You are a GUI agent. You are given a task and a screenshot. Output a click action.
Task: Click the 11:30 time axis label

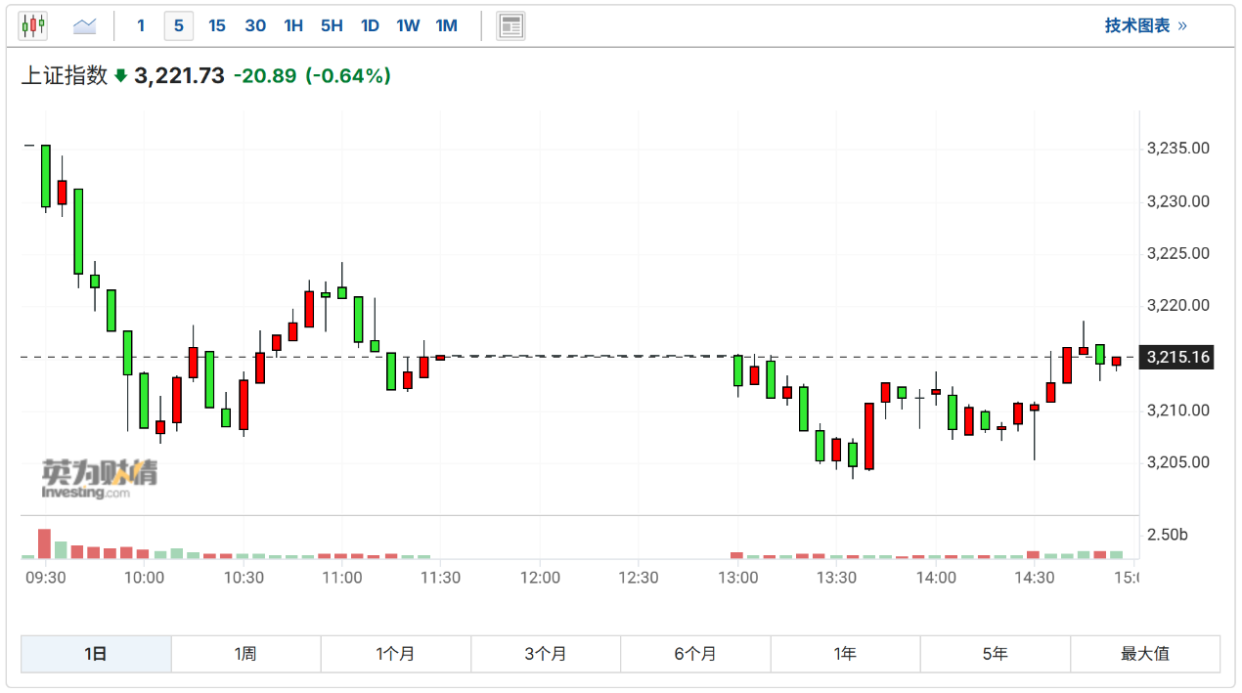440,578
